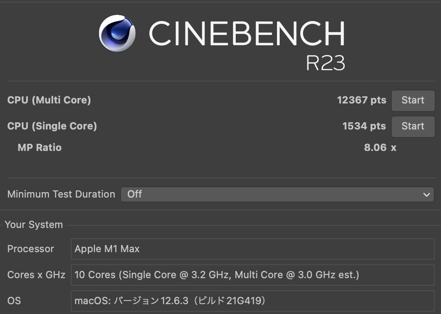
Task: Click the Processor row label
Action: (30, 249)
